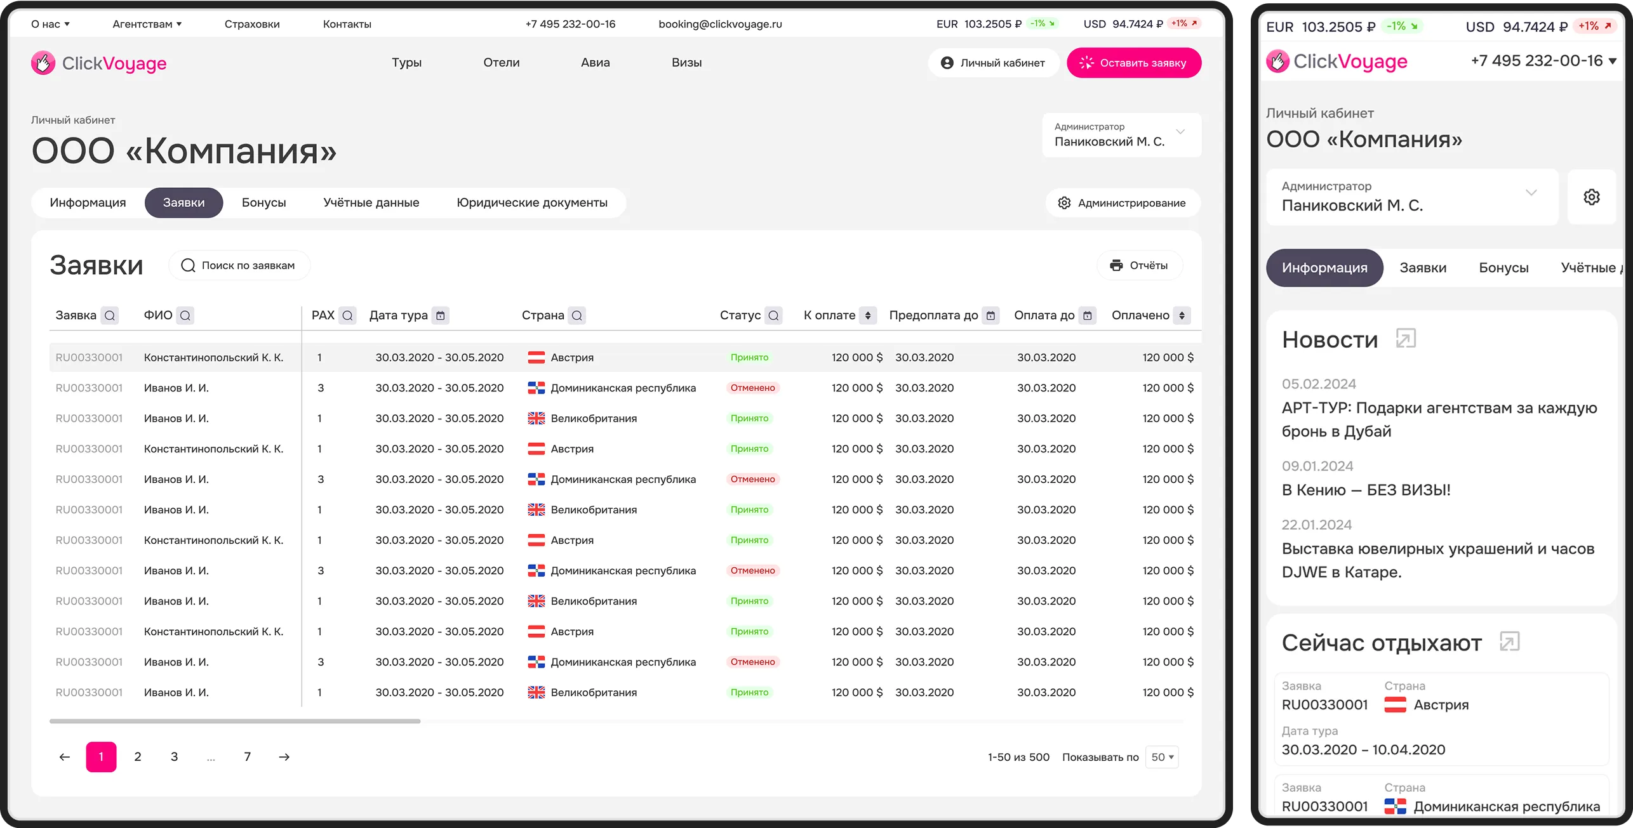Open Новости external link icon
Viewport: 1633px width, 828px height.
[1406, 339]
